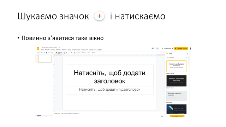Open the Довідка menu
The image size is (226, 127).
click(x=100, y=50)
